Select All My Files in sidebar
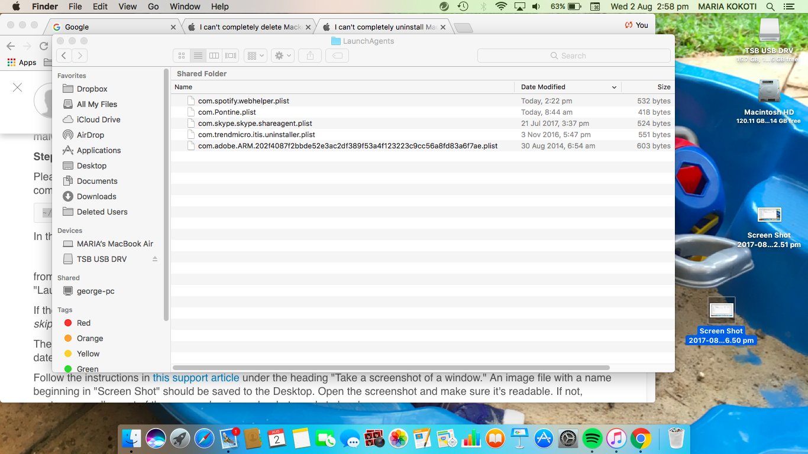This screenshot has width=808, height=454. point(97,104)
